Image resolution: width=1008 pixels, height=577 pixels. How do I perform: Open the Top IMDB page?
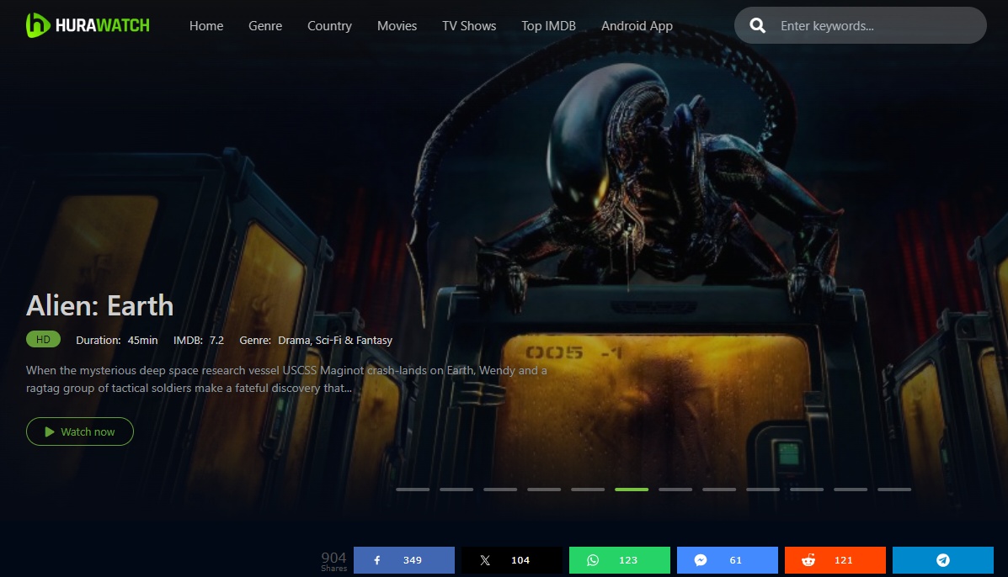point(548,26)
